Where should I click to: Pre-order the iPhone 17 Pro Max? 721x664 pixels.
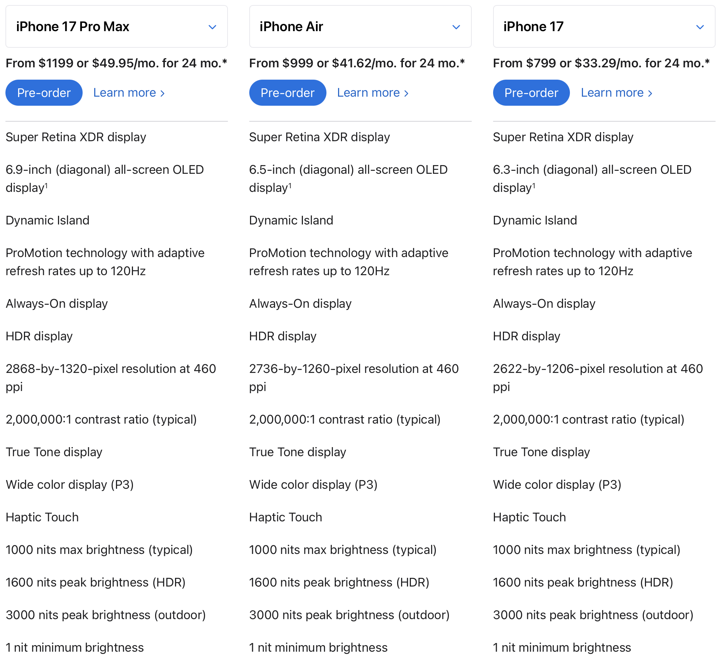[x=44, y=93]
